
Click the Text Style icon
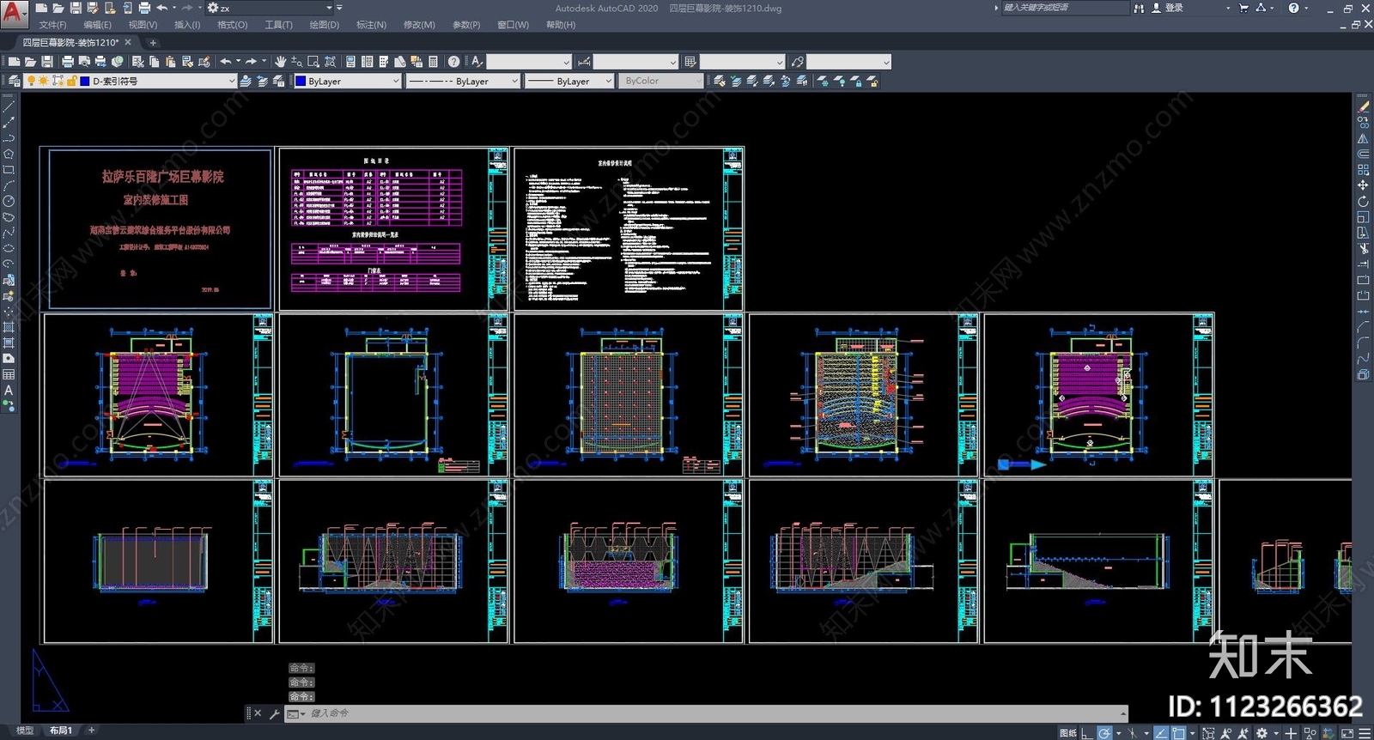click(477, 62)
